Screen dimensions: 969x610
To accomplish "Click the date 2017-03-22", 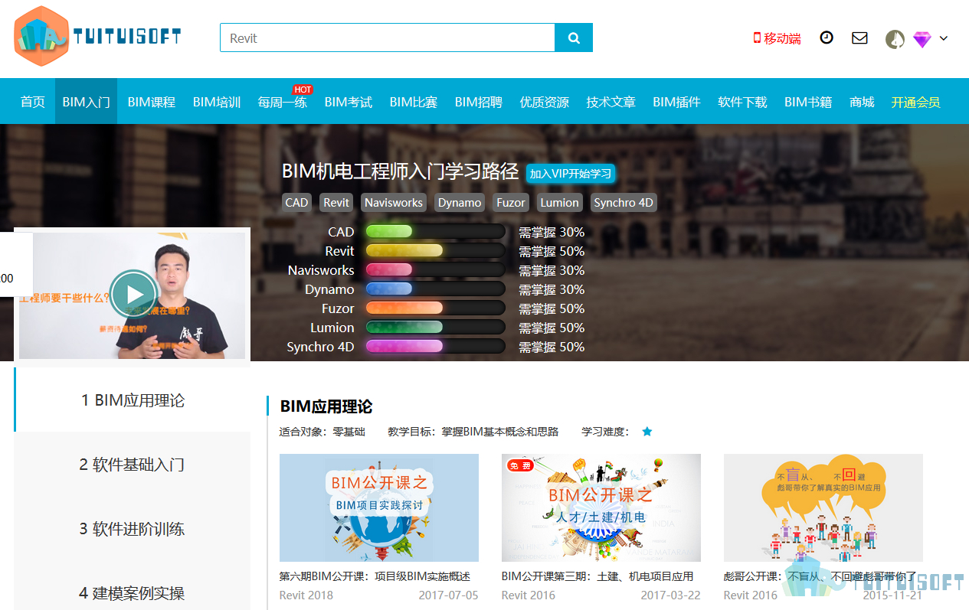I will (x=670, y=595).
